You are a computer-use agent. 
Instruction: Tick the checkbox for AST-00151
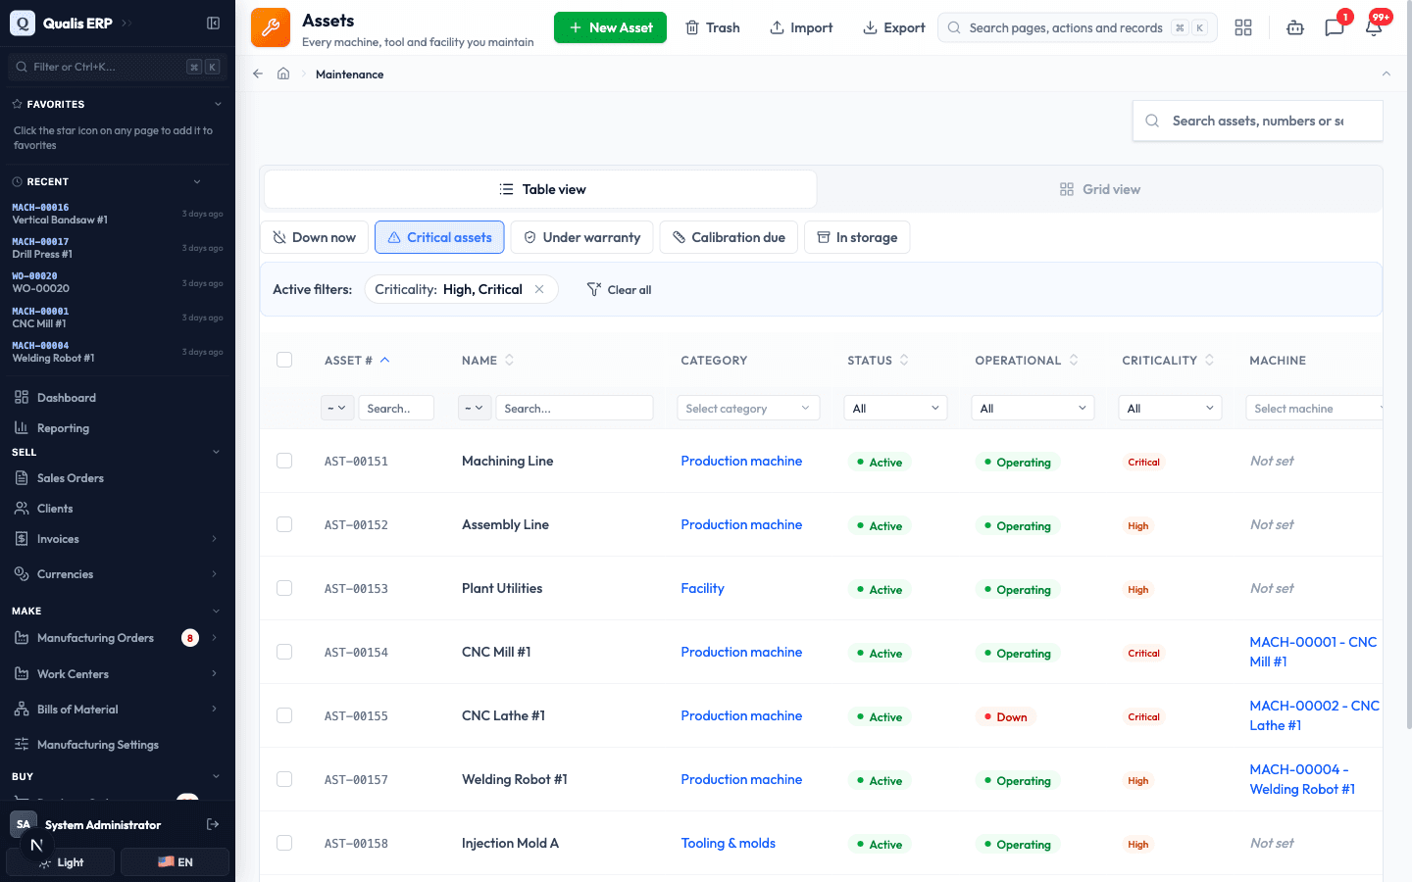click(284, 461)
